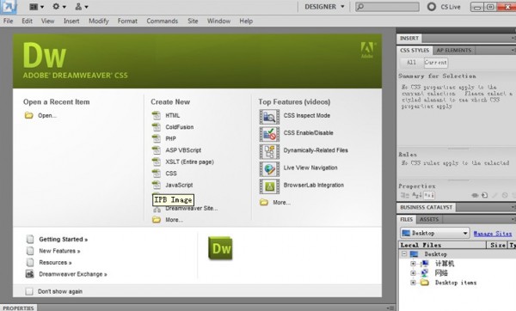The image size is (516, 311).
Task: Open the Site management icon menu
Action: 82,7
